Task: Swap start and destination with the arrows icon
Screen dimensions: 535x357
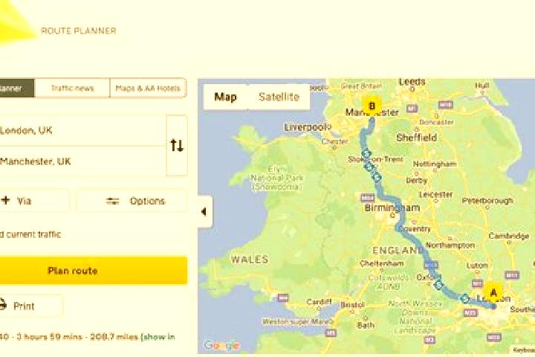Action: tap(177, 146)
